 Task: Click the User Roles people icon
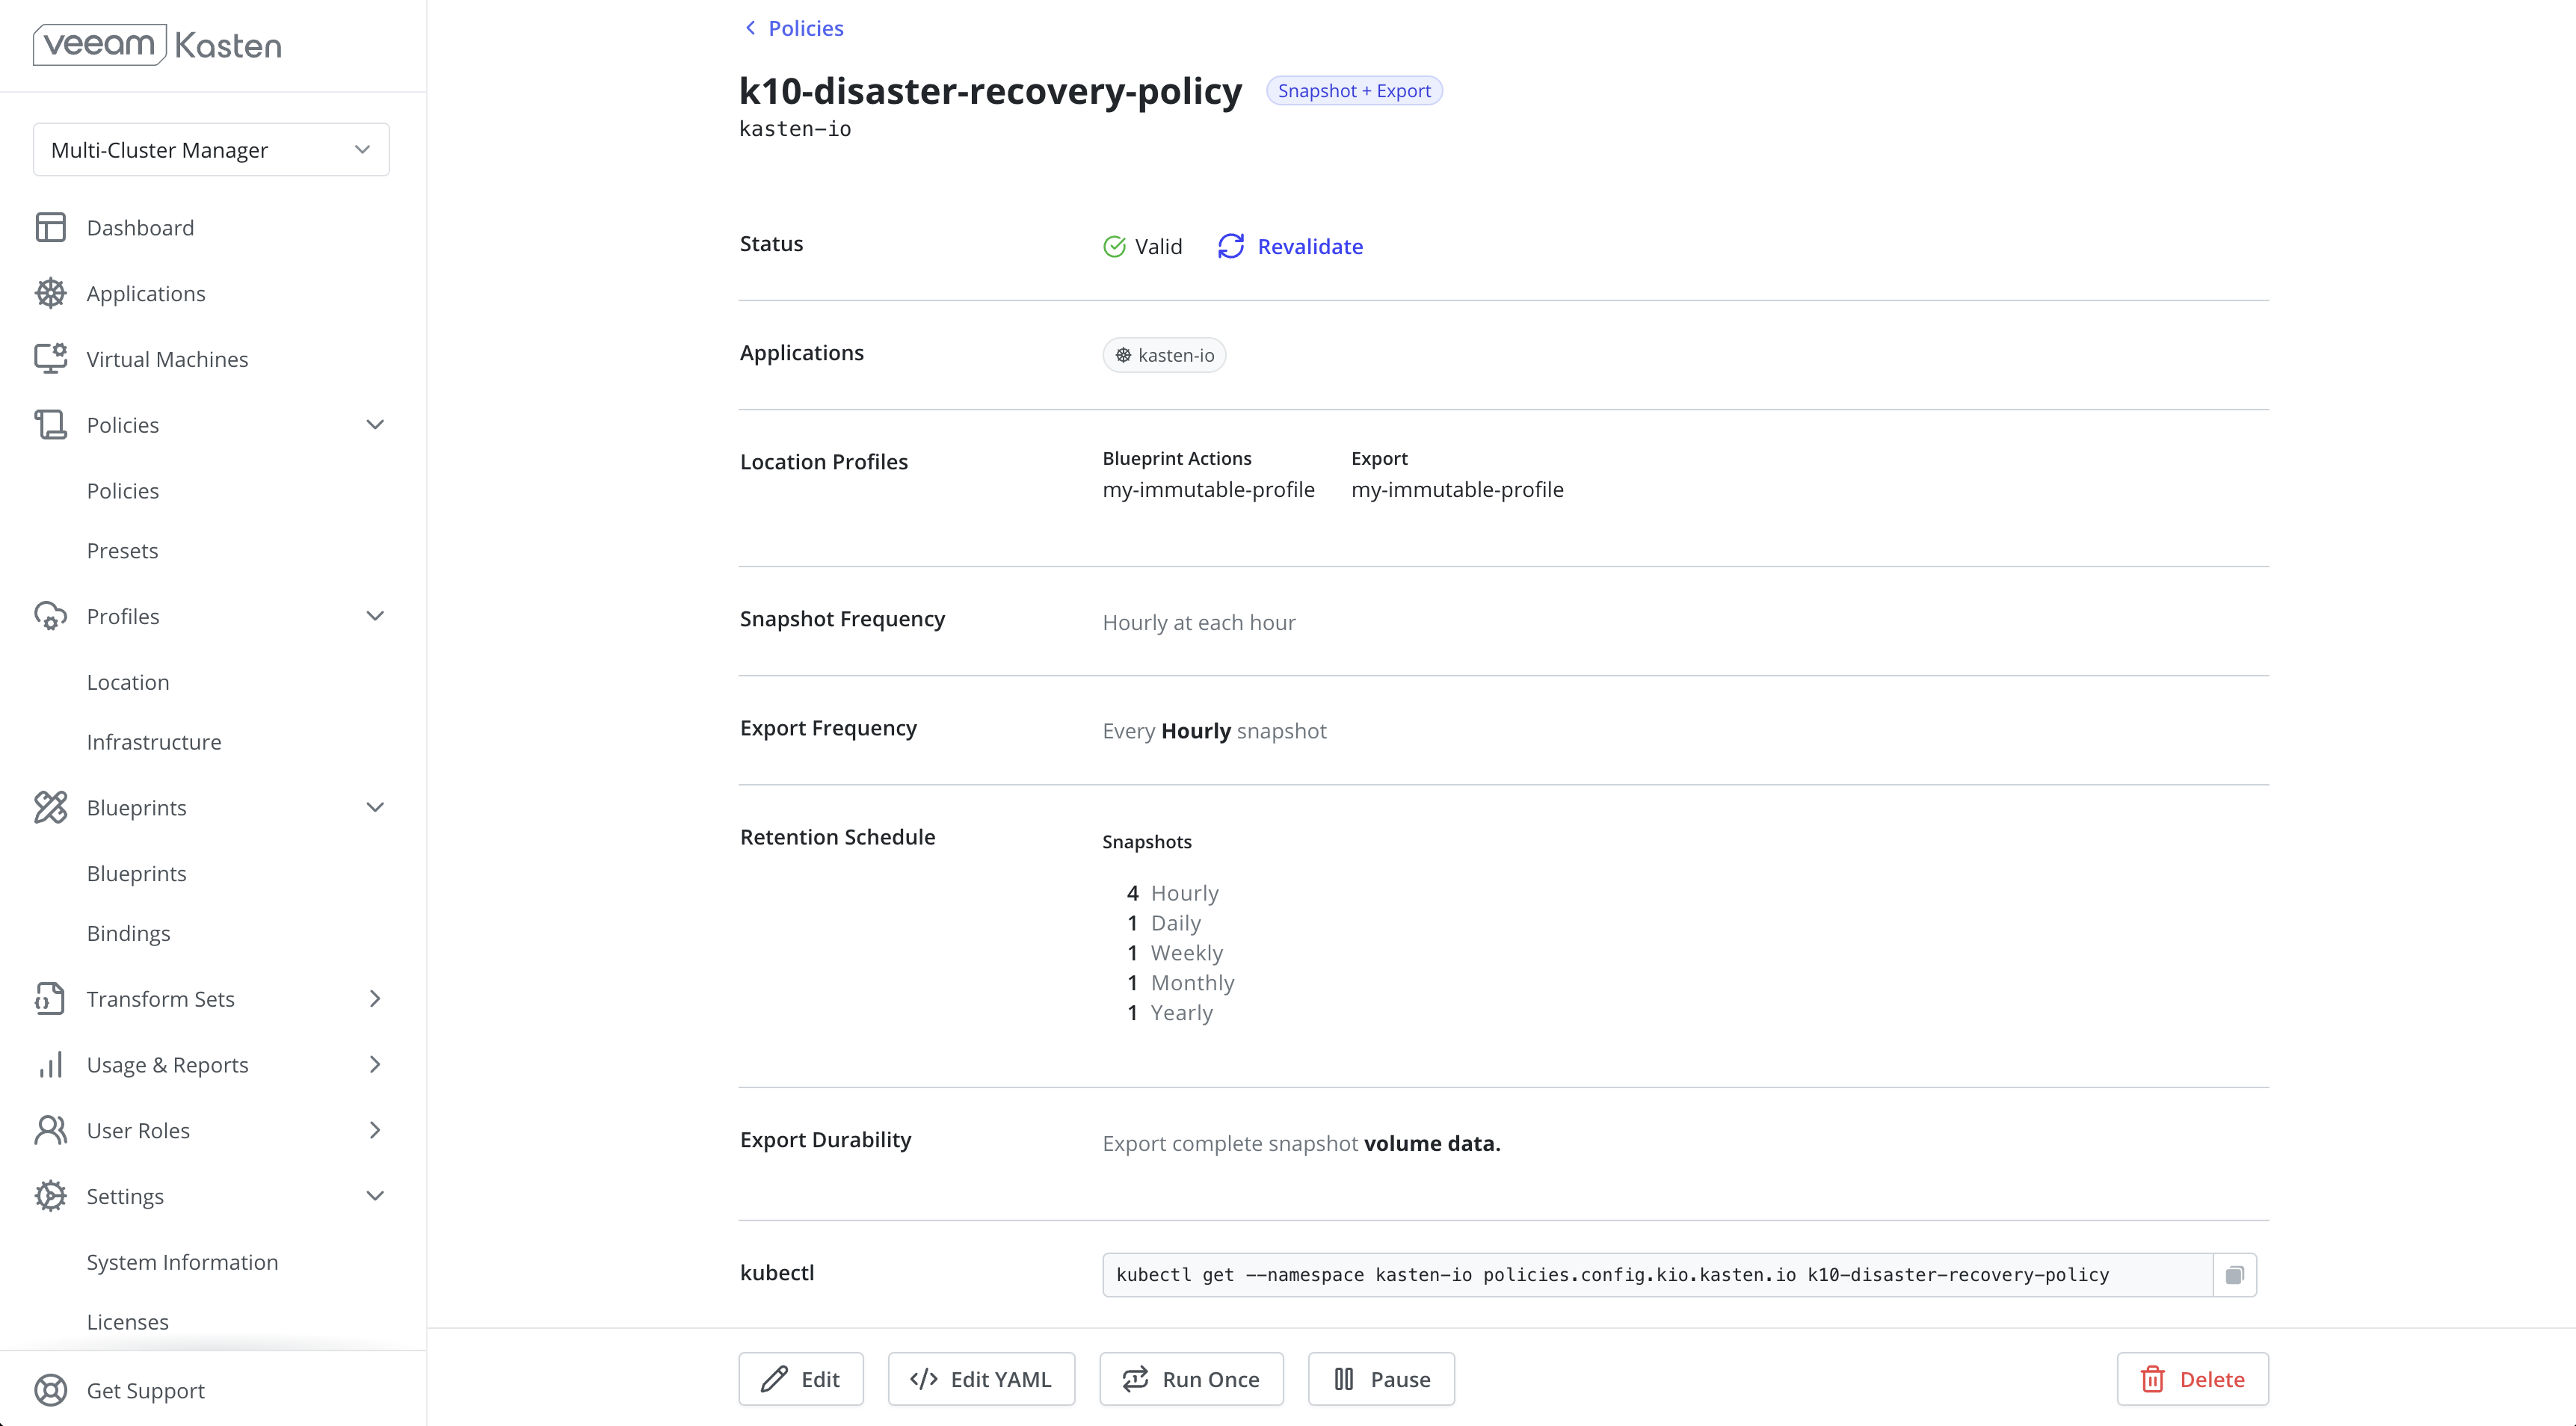point(50,1131)
